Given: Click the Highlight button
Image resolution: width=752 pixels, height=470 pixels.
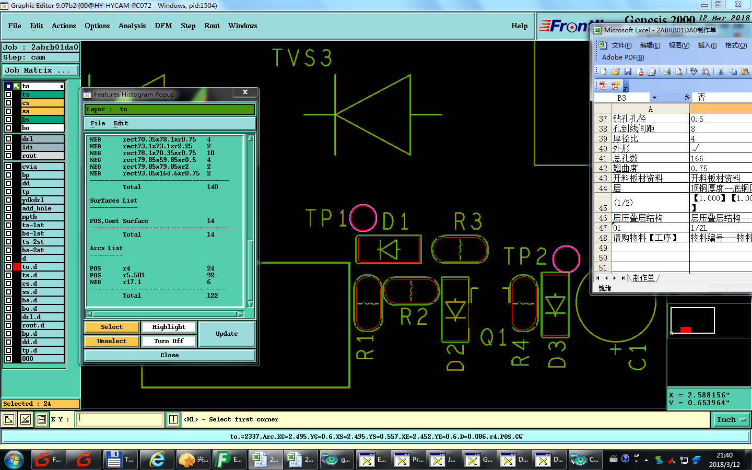Looking at the screenshot, I should tap(169, 327).
